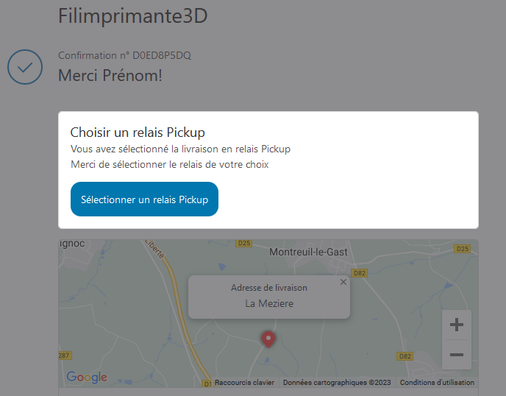Click the D25 road badge at top right
The height and width of the screenshot is (396, 506).
[x=462, y=249]
